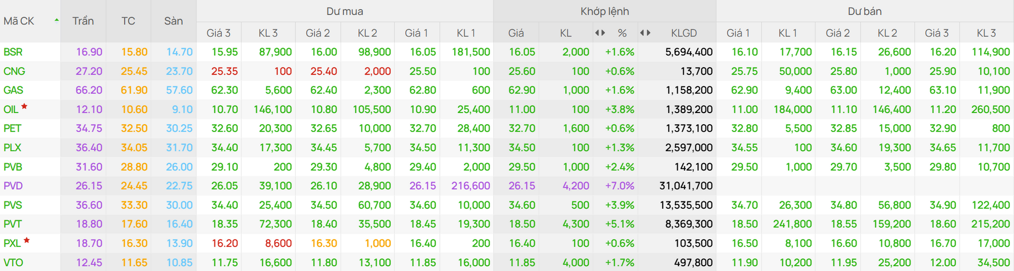Click the red star beside PXL
The width and height of the screenshot is (1014, 271).
[x=26, y=241]
